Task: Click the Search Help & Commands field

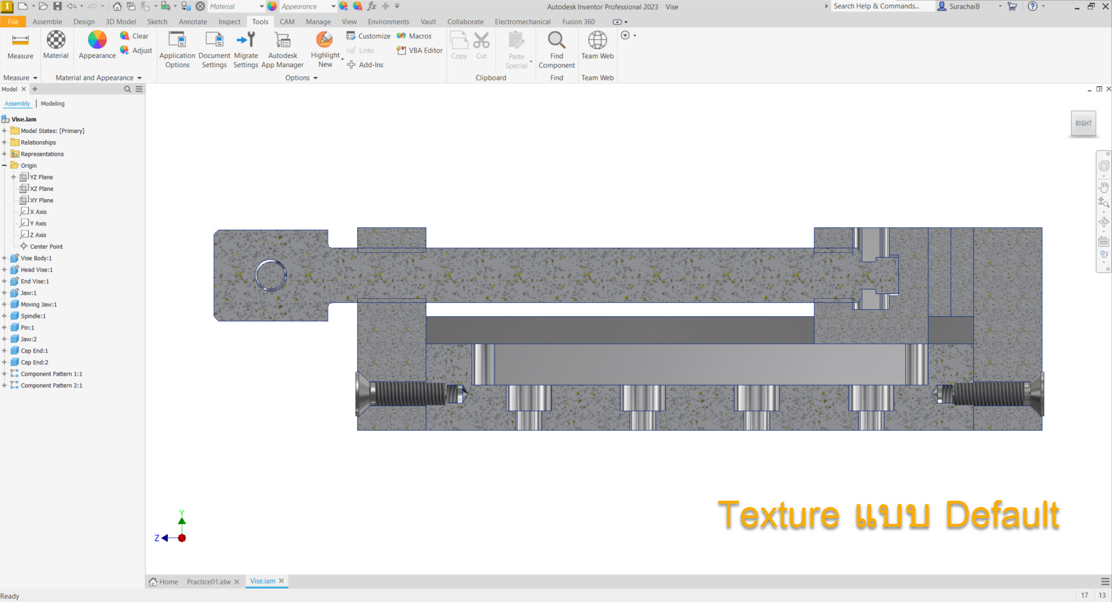Action: point(880,6)
